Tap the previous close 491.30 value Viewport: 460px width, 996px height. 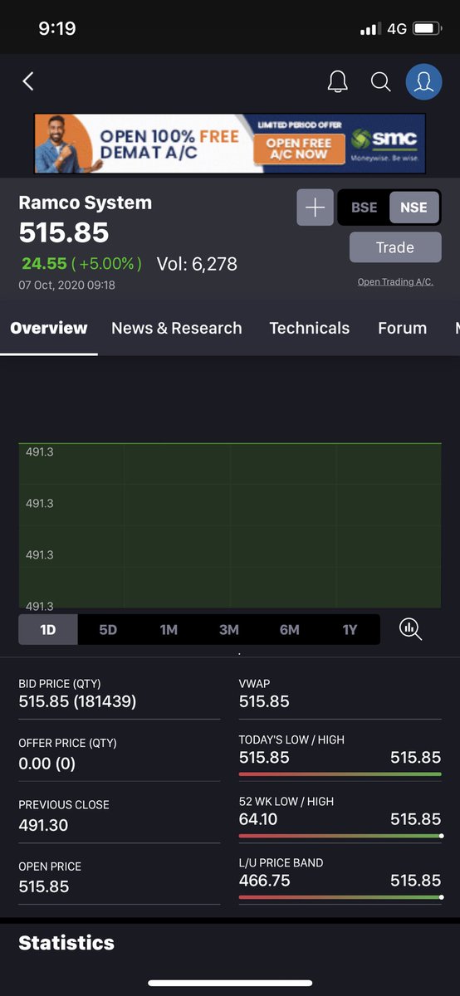pyautogui.click(x=43, y=825)
